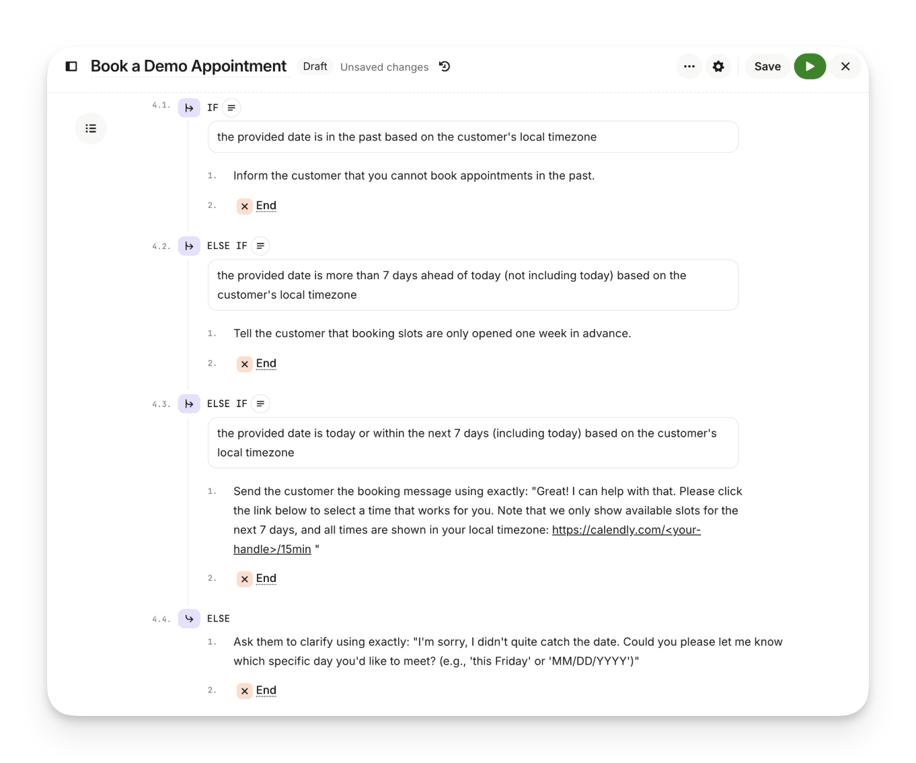Click the Draft status badge
The image size is (916, 763).
[x=315, y=67]
